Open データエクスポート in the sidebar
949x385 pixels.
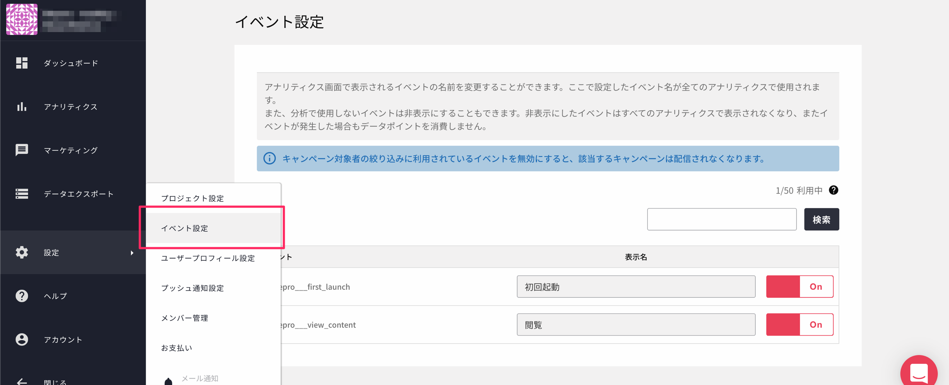pos(73,194)
